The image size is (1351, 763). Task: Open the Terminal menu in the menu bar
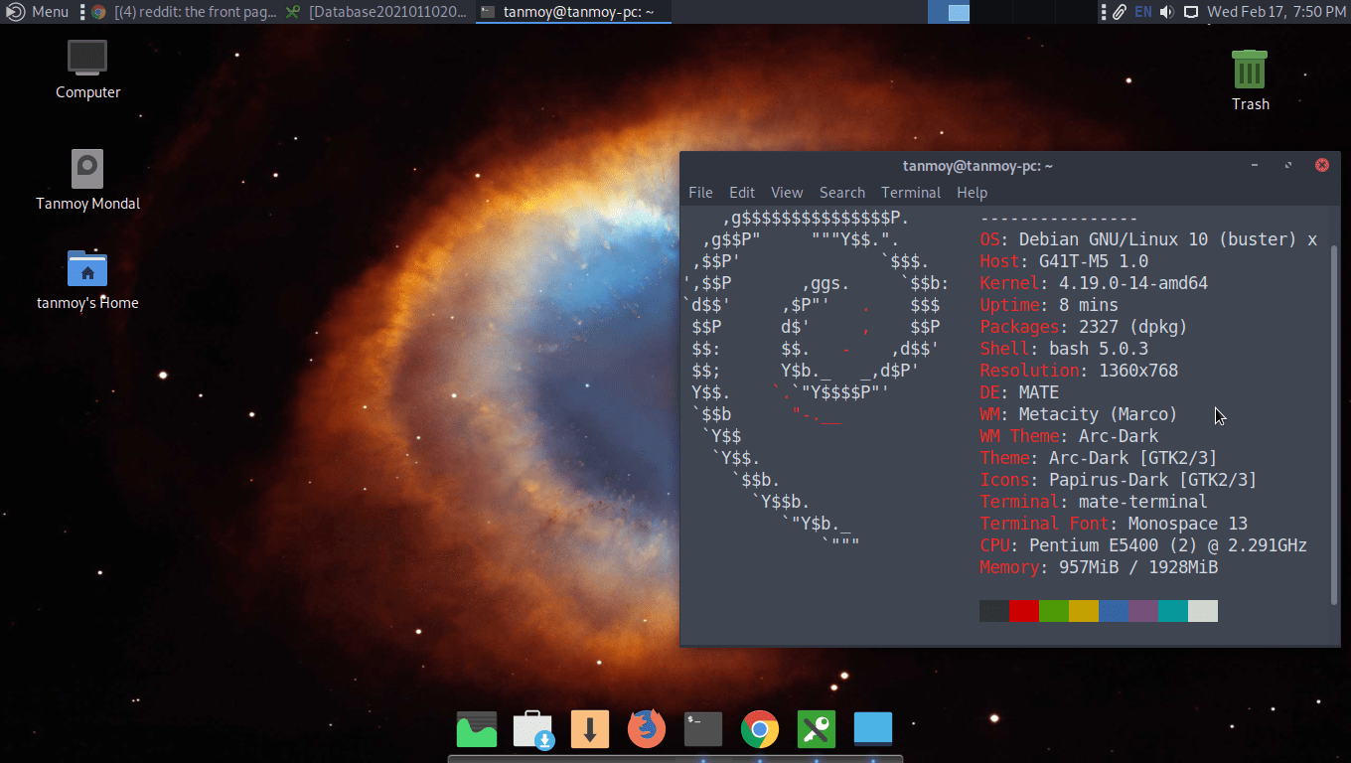[x=911, y=193]
